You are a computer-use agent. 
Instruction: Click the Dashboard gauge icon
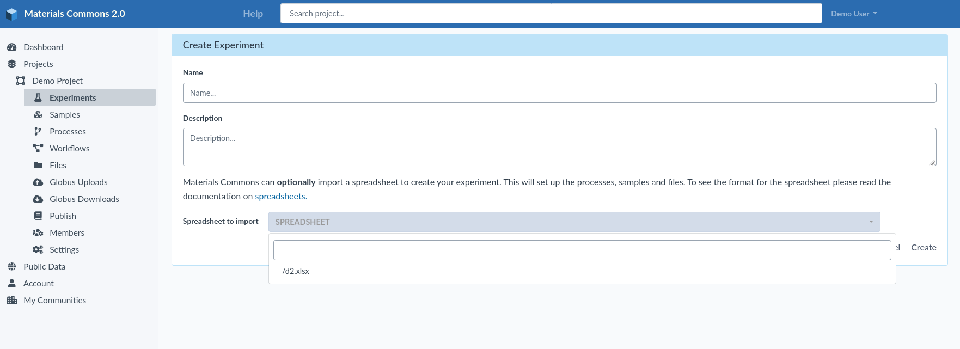(12, 47)
